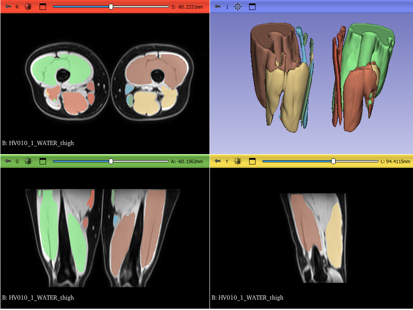Screen dimensions: 413x310
Task: Click the "G" view label in the green bar
Action: pyautogui.click(x=17, y=161)
